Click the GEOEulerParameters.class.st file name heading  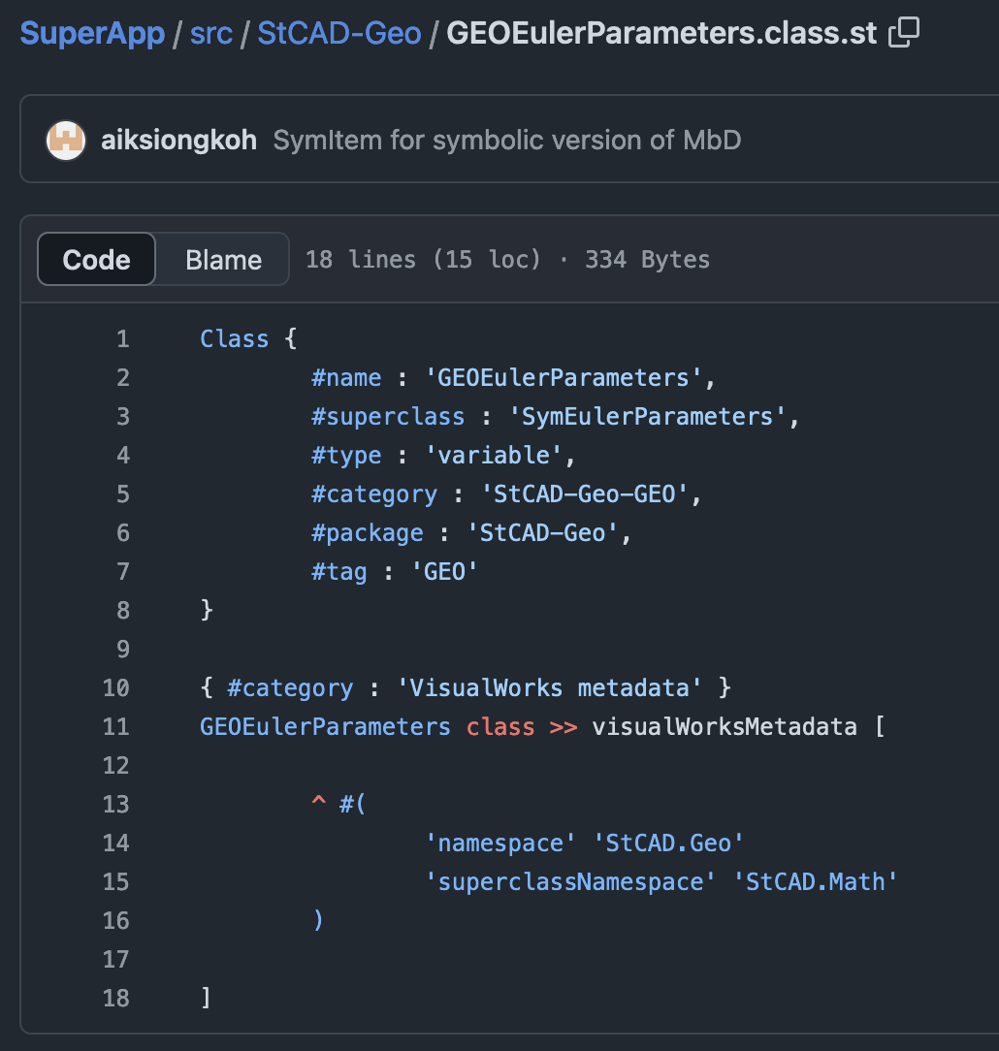point(661,34)
